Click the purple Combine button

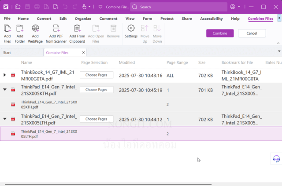[220, 33]
